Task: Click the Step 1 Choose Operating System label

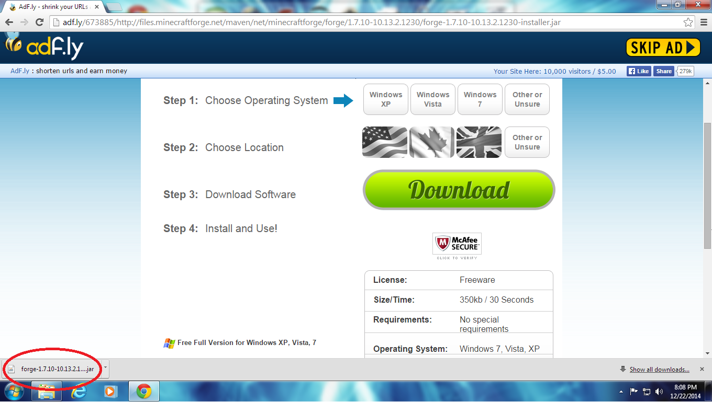Action: pos(246,100)
